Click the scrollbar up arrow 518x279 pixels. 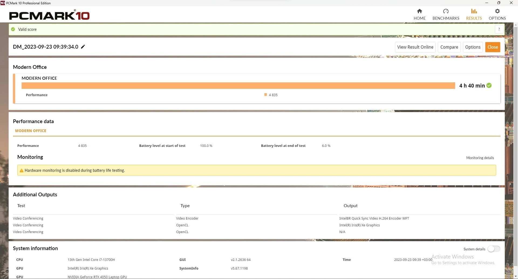tap(516, 25)
